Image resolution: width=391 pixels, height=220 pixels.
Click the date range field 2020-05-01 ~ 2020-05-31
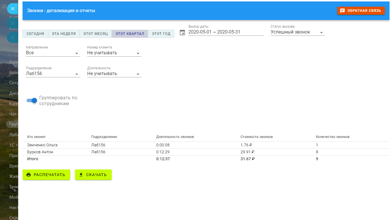226,32
